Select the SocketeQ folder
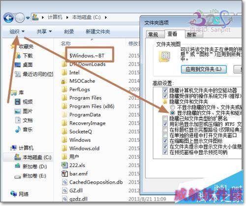The width and height of the screenshot is (246, 206). tap(81, 132)
